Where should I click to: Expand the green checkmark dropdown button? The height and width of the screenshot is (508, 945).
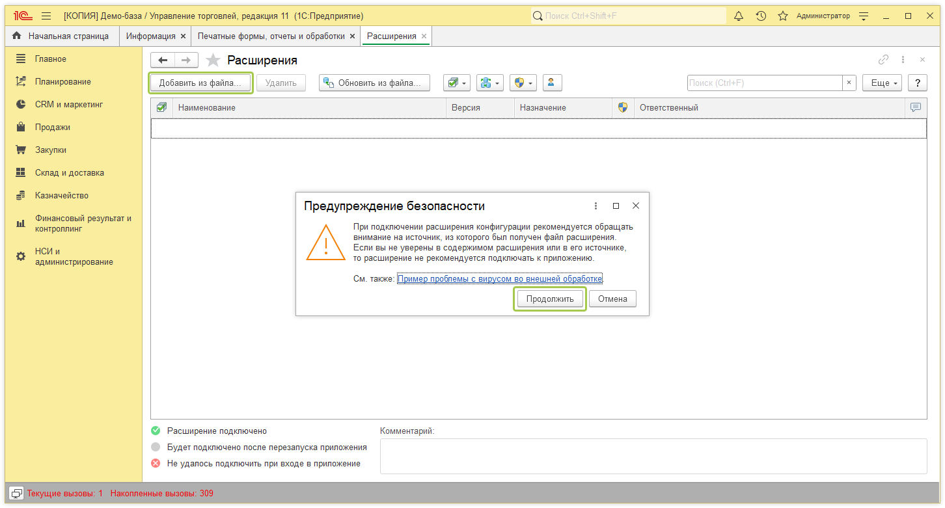click(x=456, y=83)
